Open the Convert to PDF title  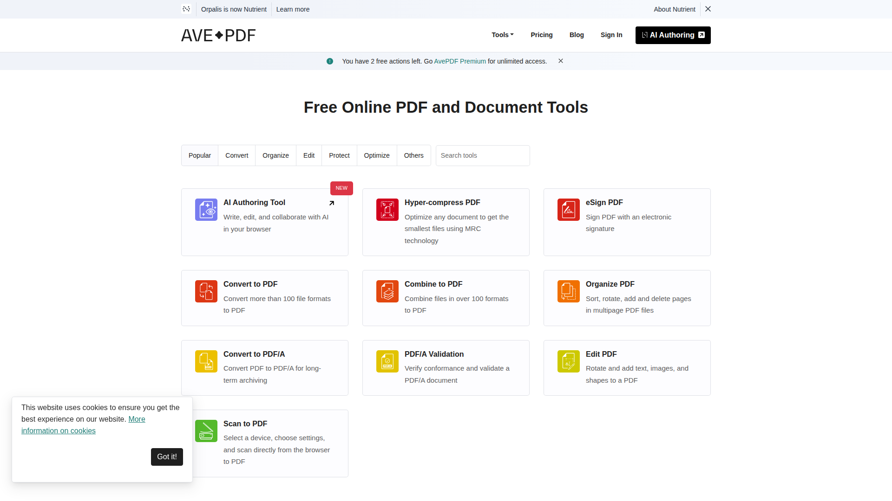click(250, 284)
